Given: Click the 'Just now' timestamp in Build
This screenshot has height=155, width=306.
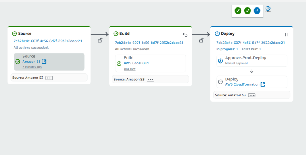Looking at the screenshot, I should (130, 69).
